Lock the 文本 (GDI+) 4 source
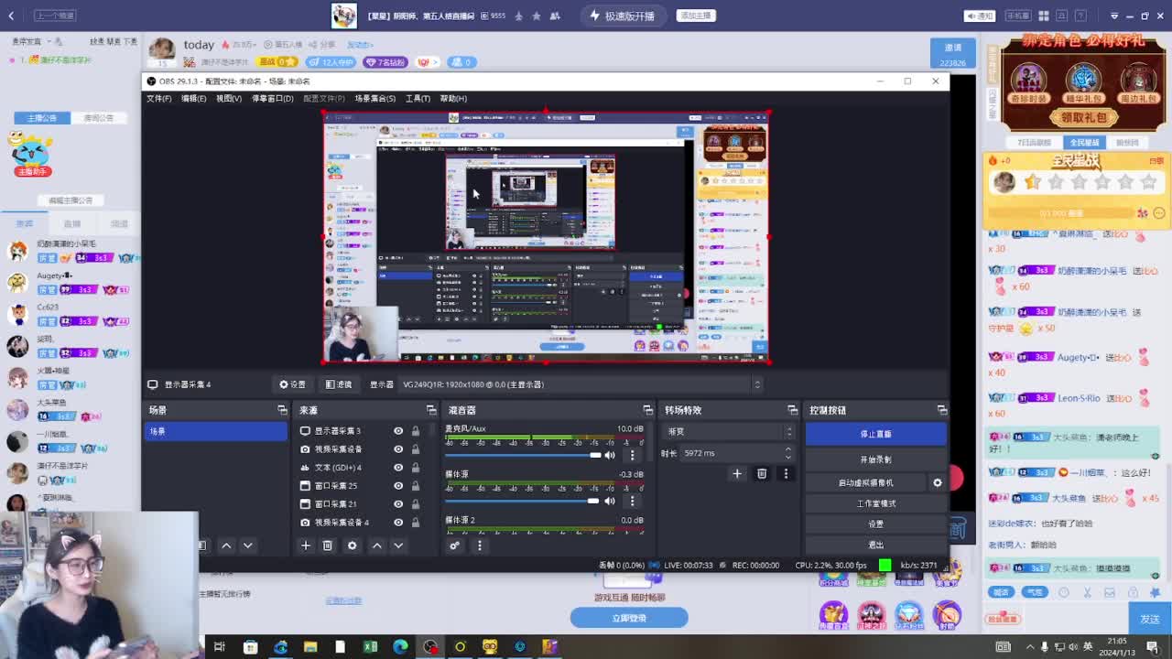This screenshot has width=1172, height=659. coord(416,468)
